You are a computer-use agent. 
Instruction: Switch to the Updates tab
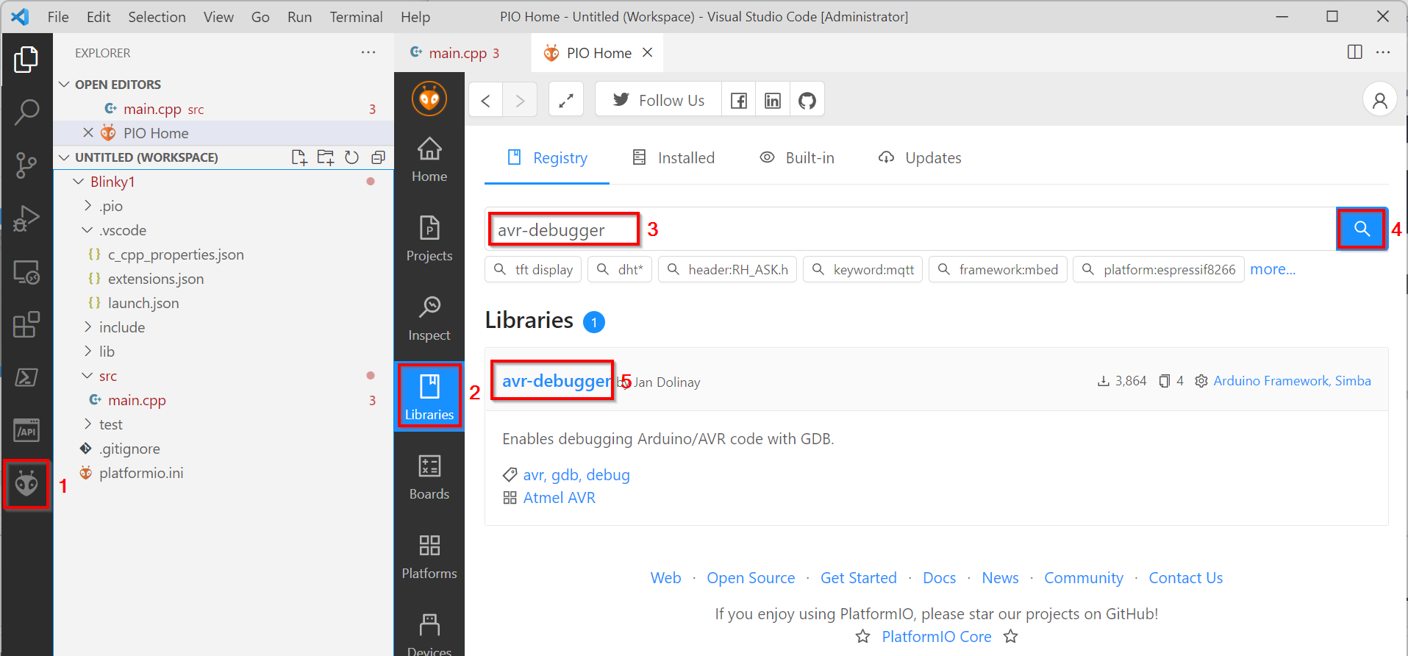pos(920,158)
